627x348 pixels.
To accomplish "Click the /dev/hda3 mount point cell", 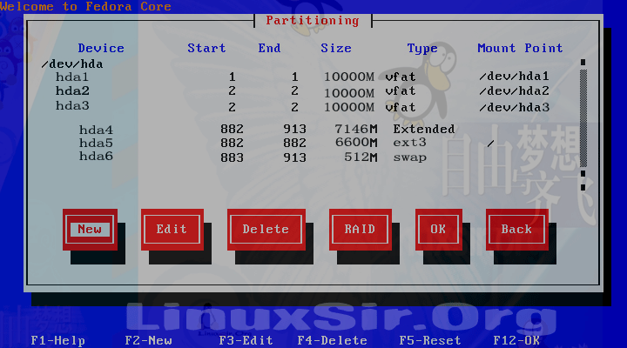I will click(515, 107).
